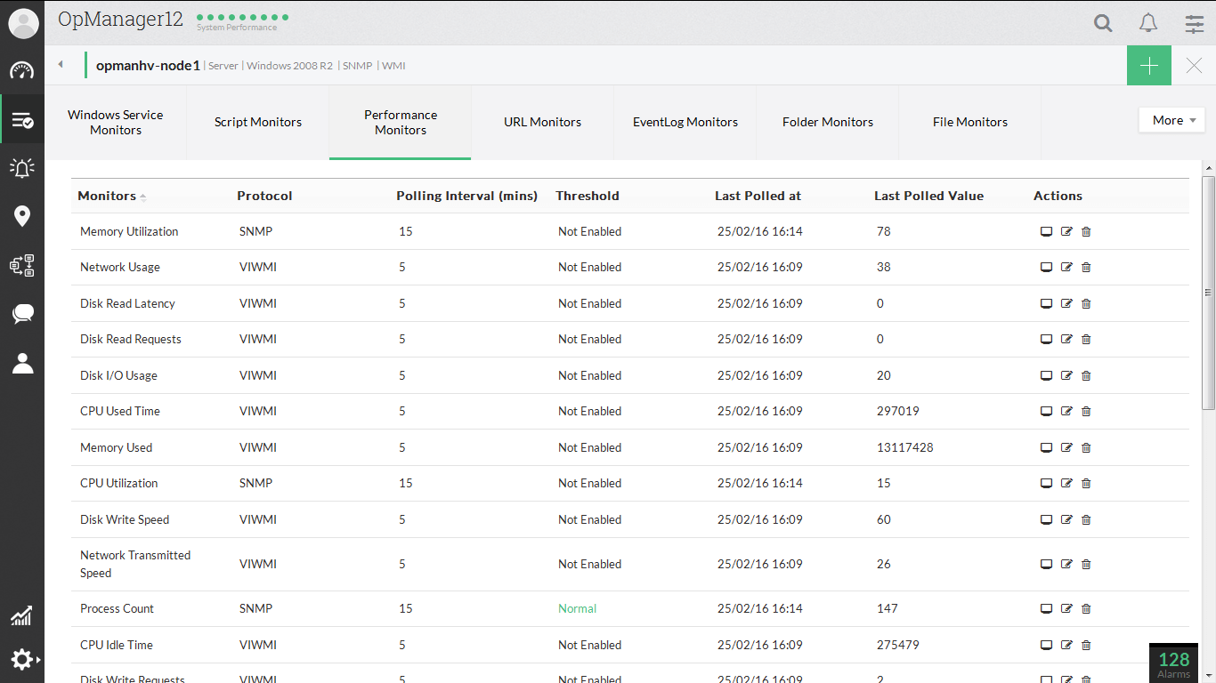Switch to the URL Monitors tab
The width and height of the screenshot is (1216, 683).
[542, 123]
